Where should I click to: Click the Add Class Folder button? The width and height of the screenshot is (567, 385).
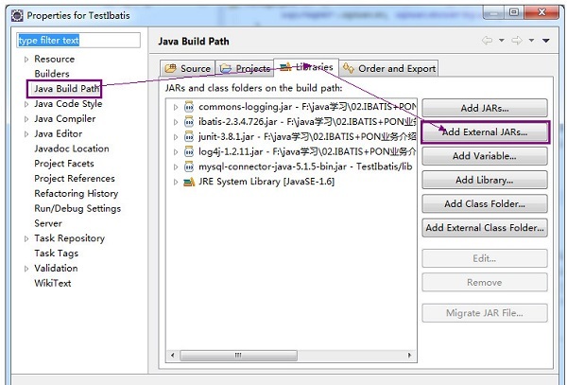point(485,203)
